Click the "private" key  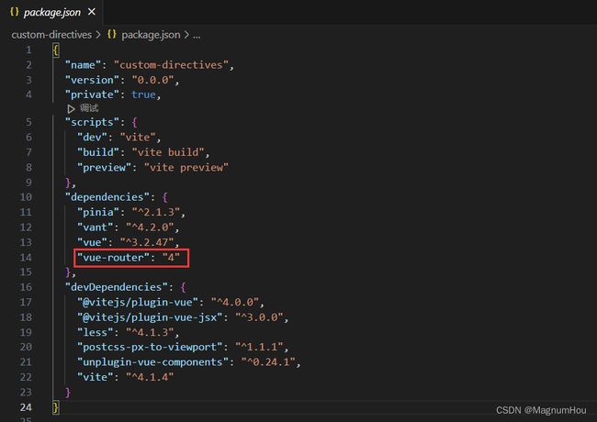pos(92,94)
